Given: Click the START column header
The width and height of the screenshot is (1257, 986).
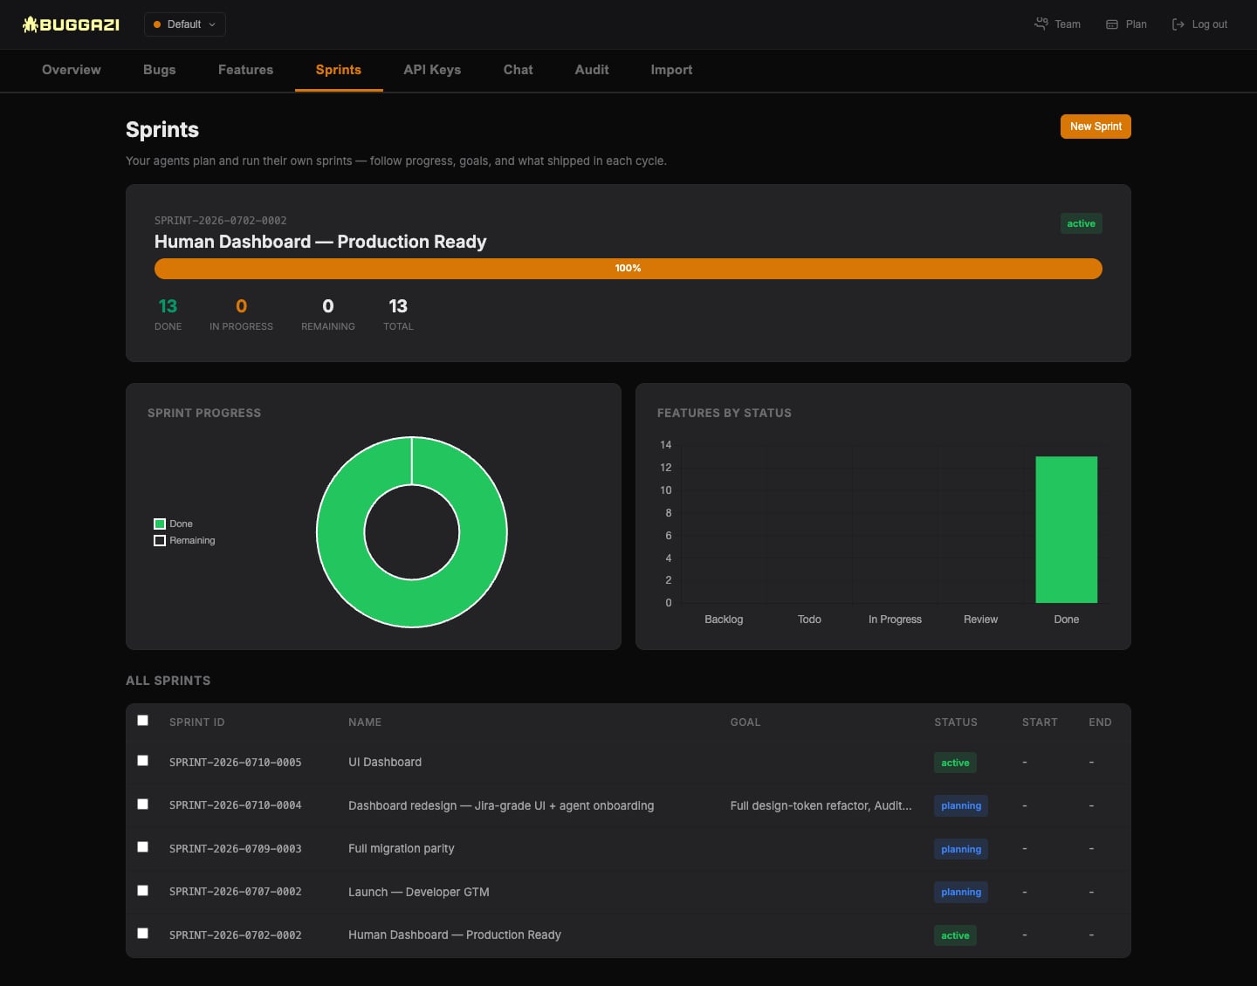Looking at the screenshot, I should point(1040,722).
